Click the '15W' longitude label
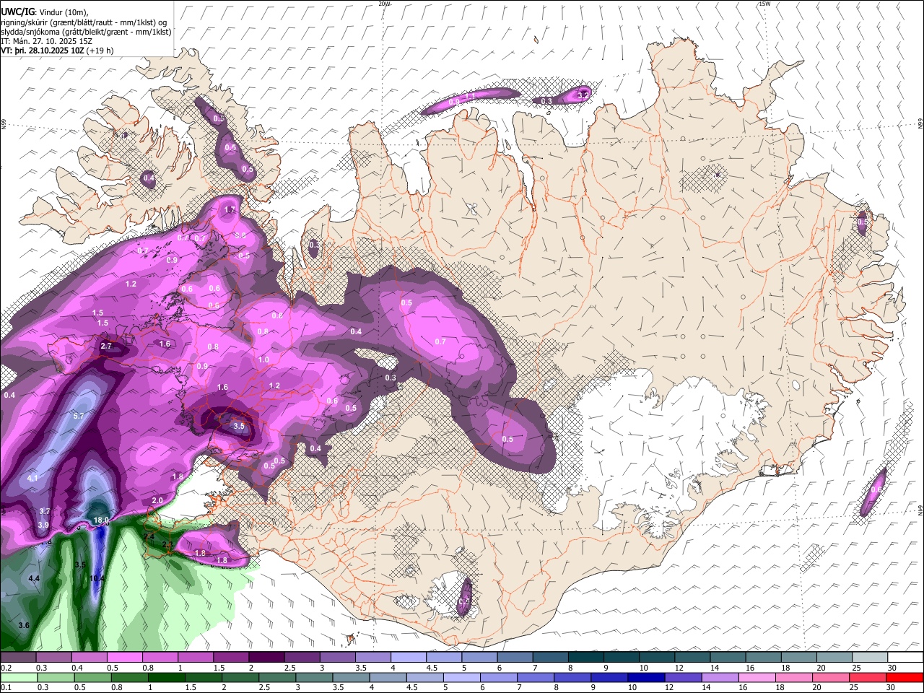This screenshot has width=924, height=693. (764, 4)
